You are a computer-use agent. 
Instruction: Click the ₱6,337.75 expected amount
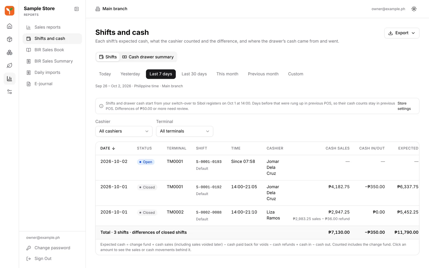click(x=408, y=187)
